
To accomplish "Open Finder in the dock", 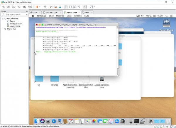I will pyautogui.click(x=37, y=121).
